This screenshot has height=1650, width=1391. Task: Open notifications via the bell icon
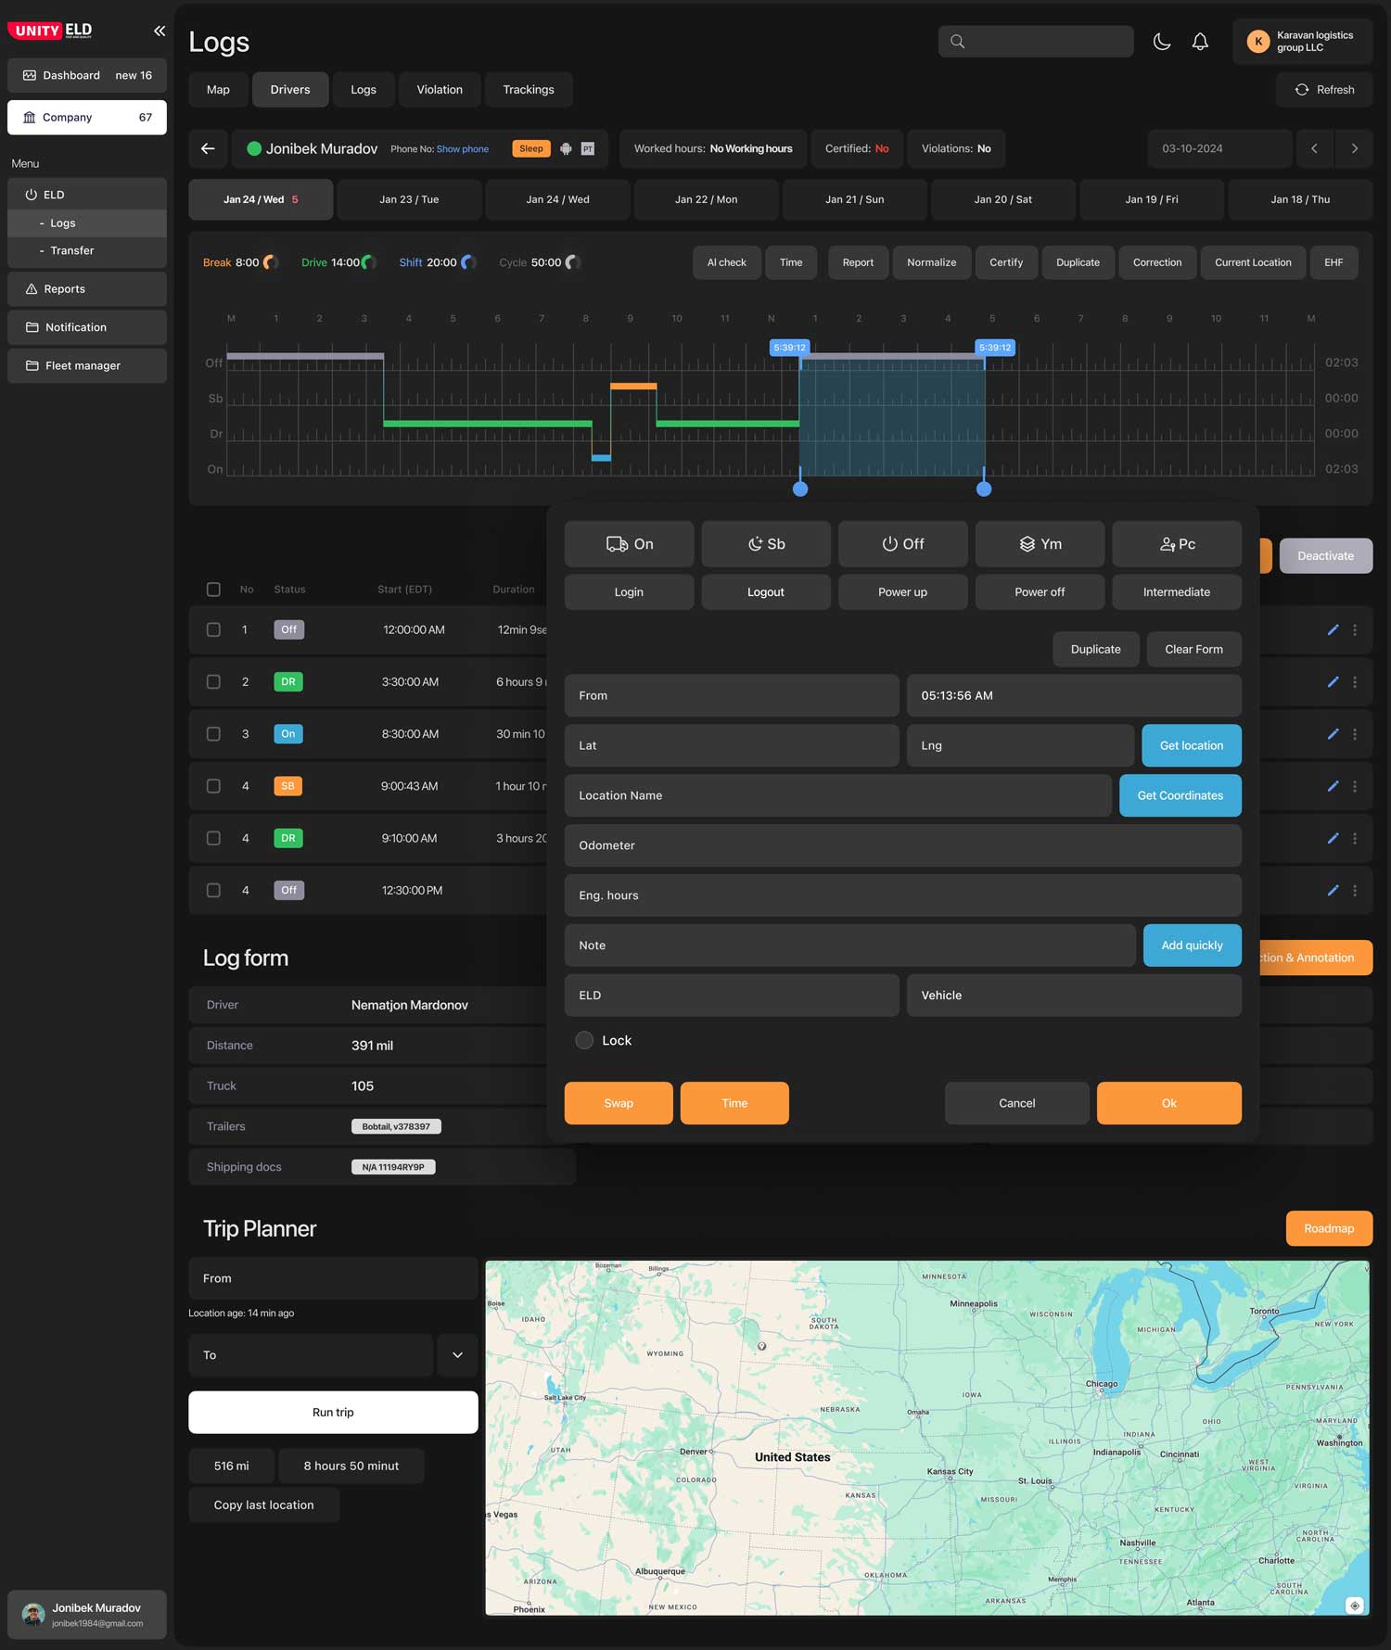tap(1200, 42)
